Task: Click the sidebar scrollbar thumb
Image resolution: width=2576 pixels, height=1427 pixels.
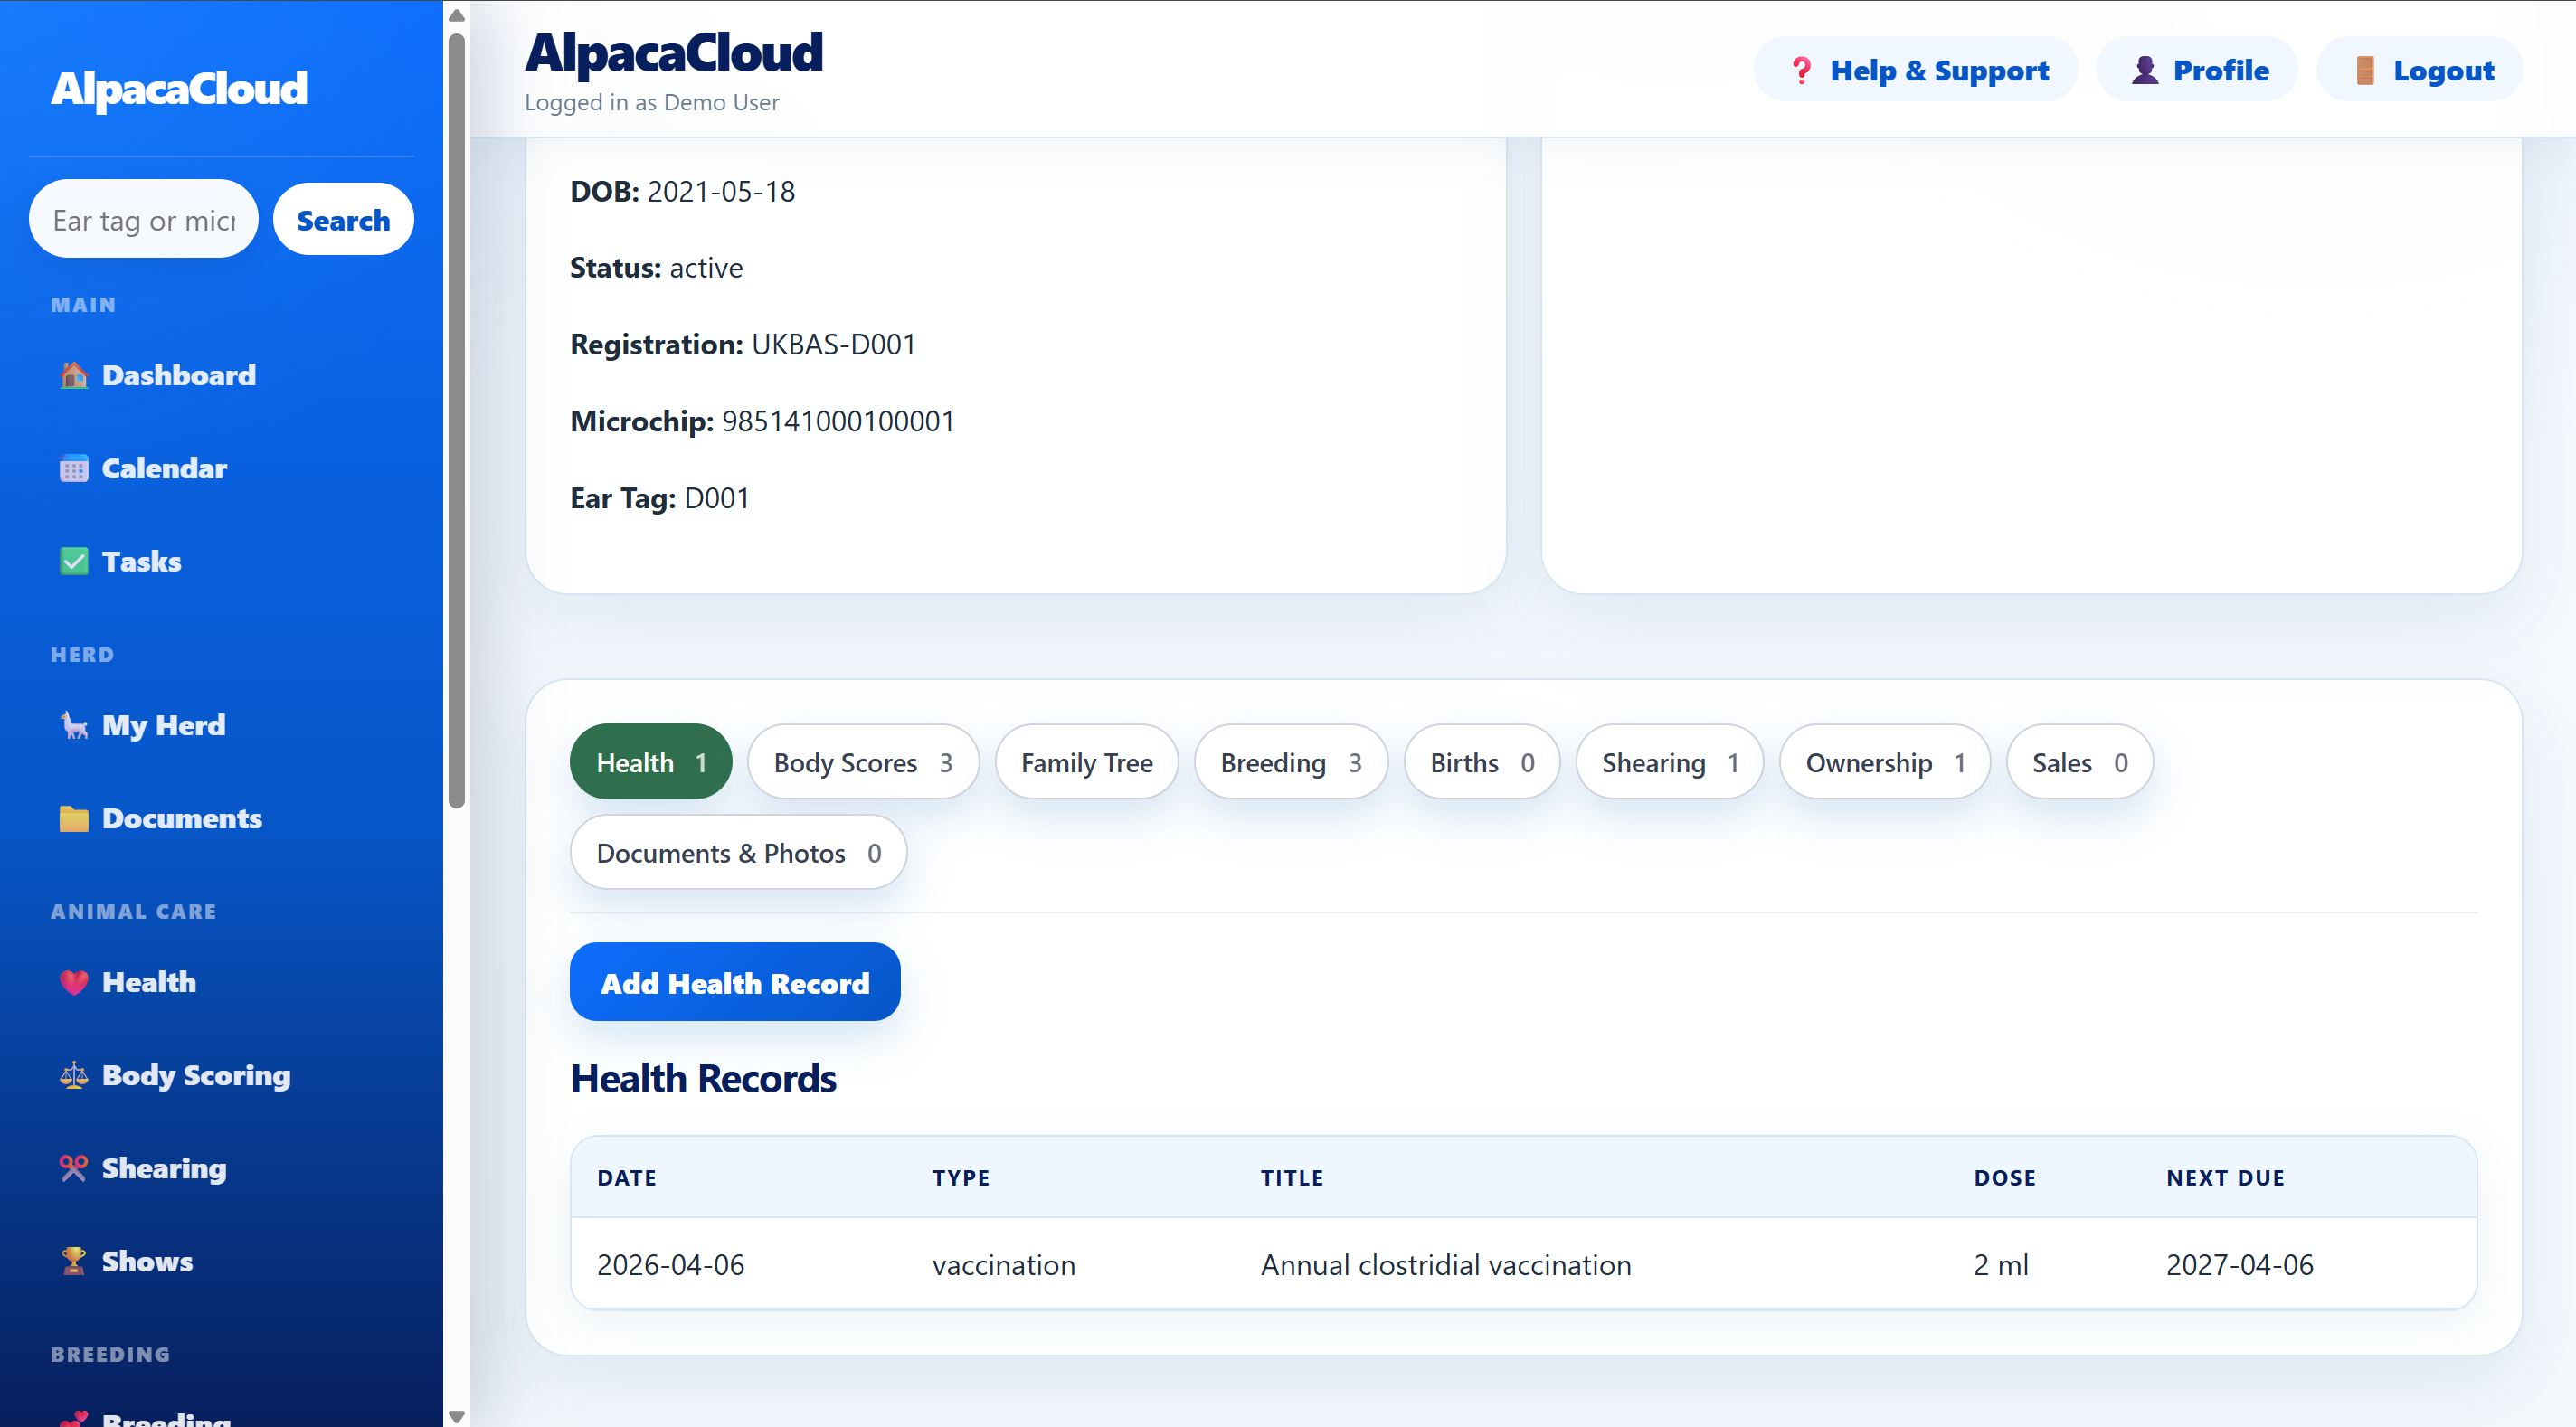Action: tap(456, 420)
